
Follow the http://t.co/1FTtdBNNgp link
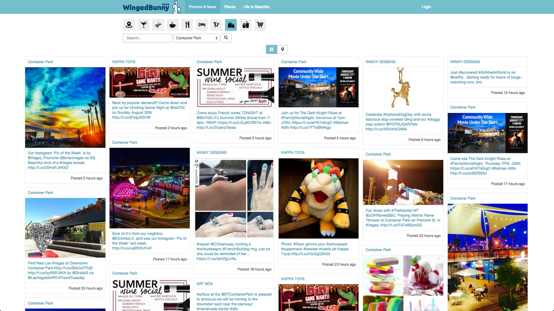(311, 128)
